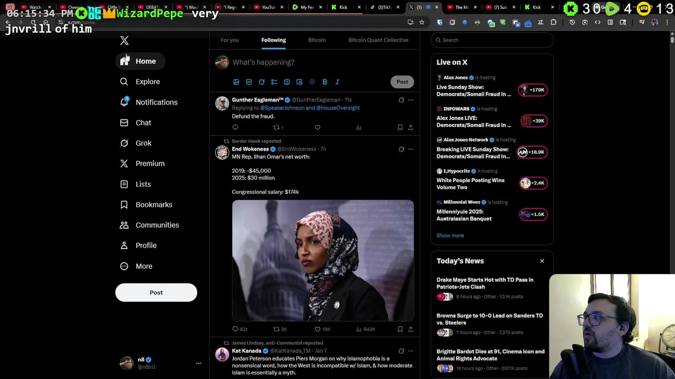Image resolution: width=675 pixels, height=379 pixels.
Task: Repost Gunther Eagleman's post
Action: 278,127
